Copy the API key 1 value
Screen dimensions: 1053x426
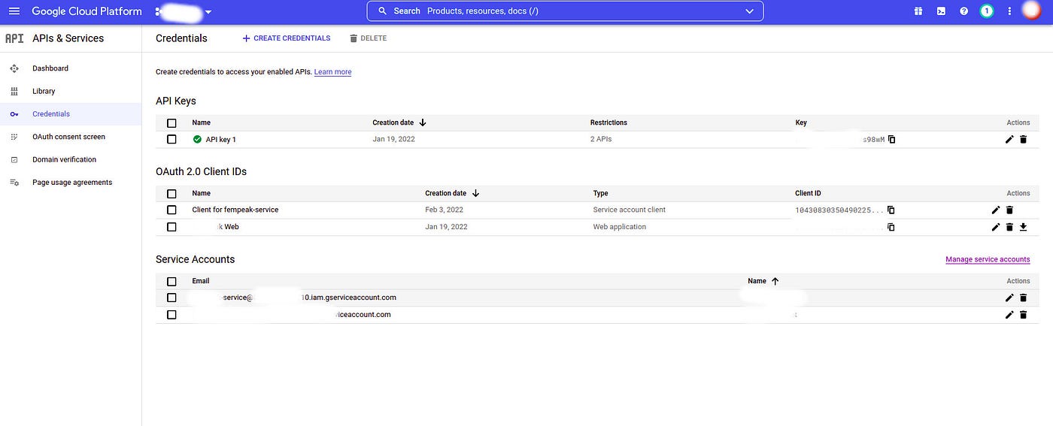pyautogui.click(x=891, y=140)
